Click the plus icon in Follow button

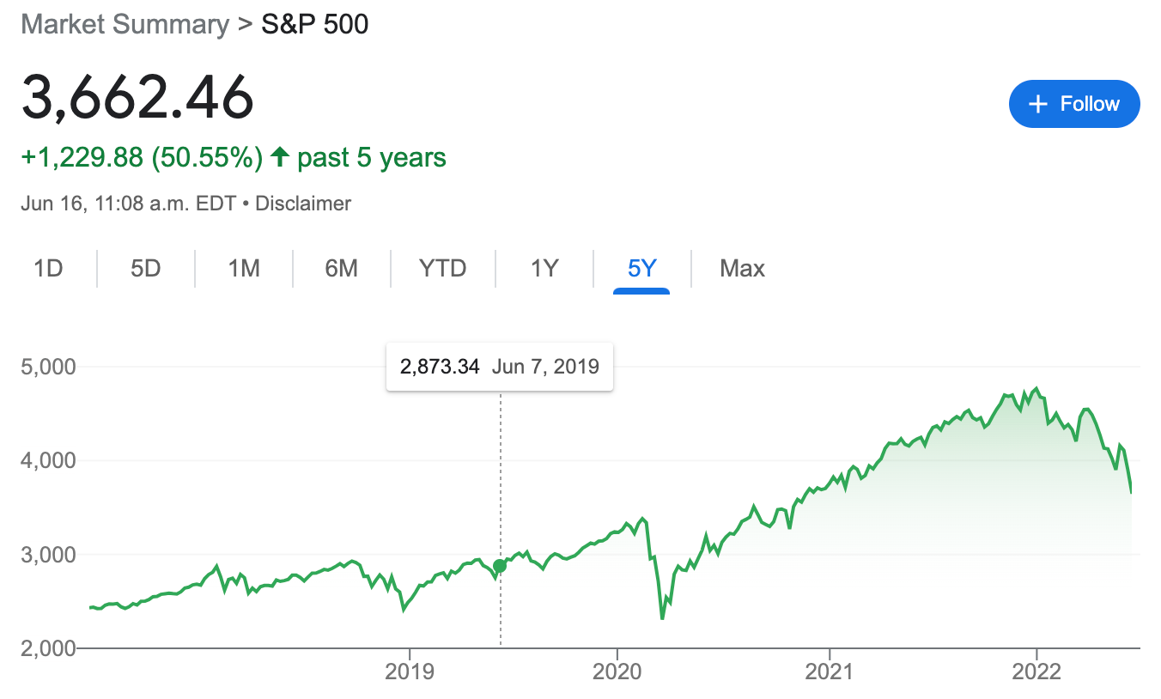tap(1038, 104)
